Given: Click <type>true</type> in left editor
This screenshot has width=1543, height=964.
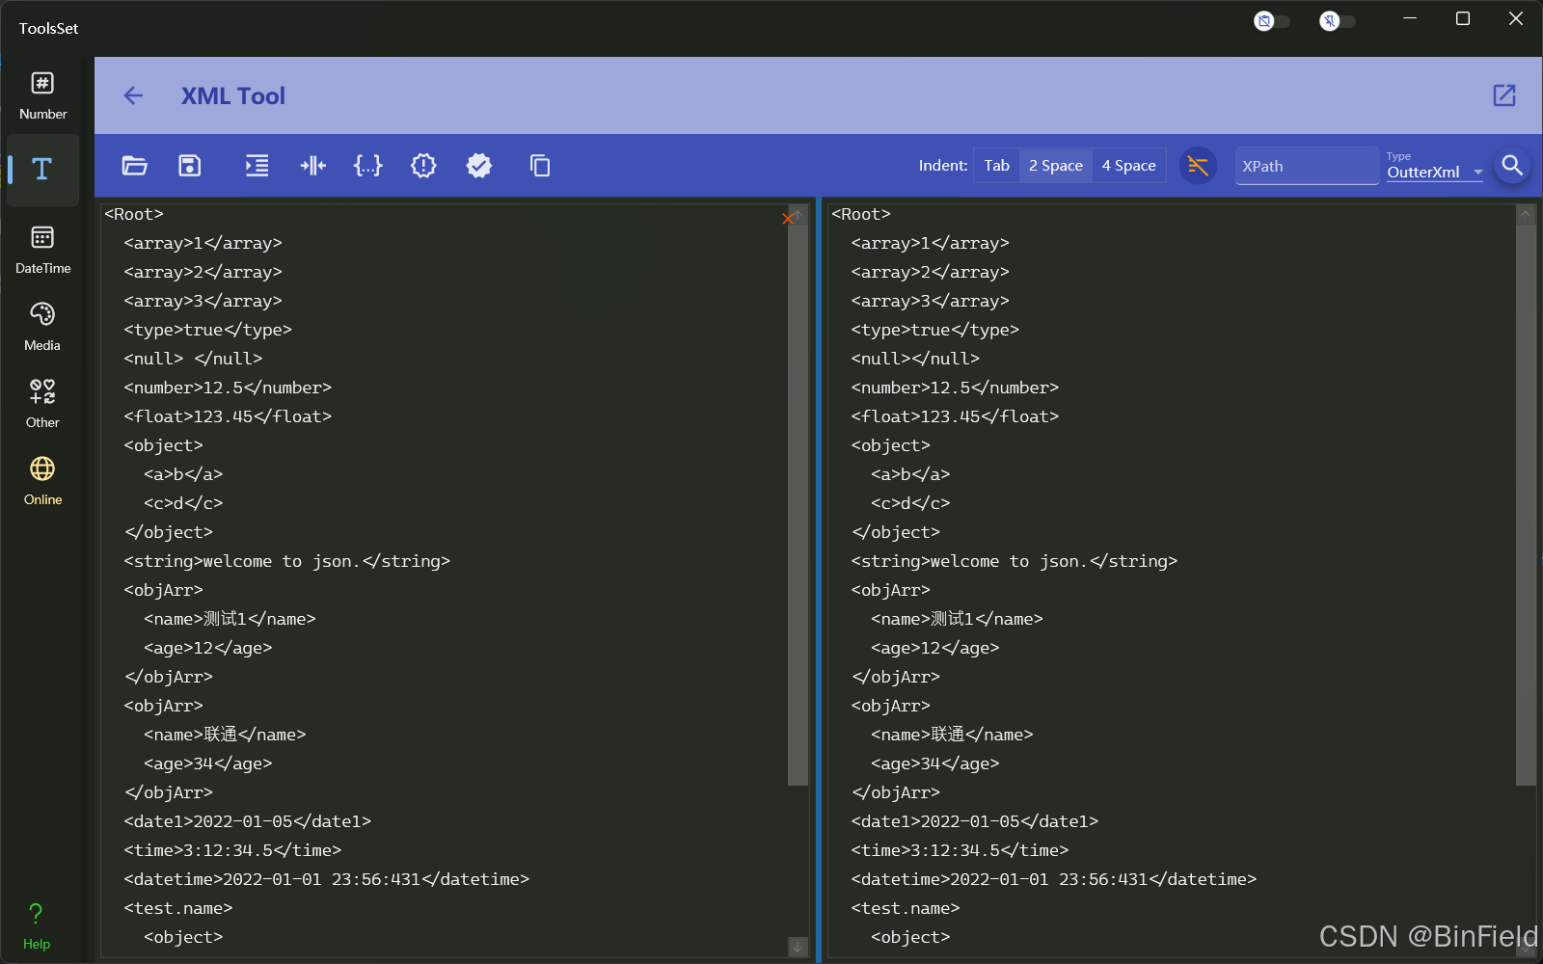Looking at the screenshot, I should [208, 330].
